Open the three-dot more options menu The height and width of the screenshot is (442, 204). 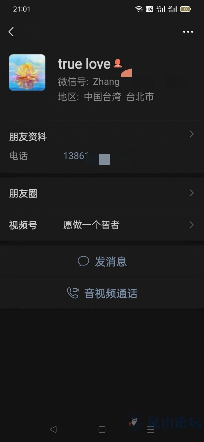tap(188, 32)
